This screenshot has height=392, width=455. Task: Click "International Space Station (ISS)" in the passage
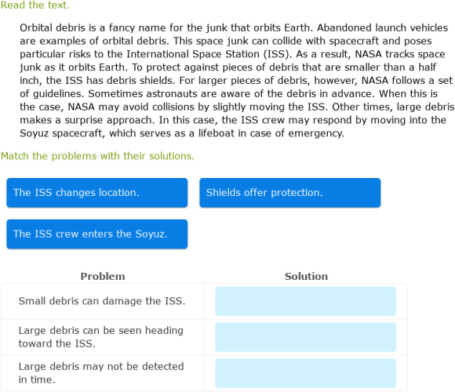[x=209, y=54]
